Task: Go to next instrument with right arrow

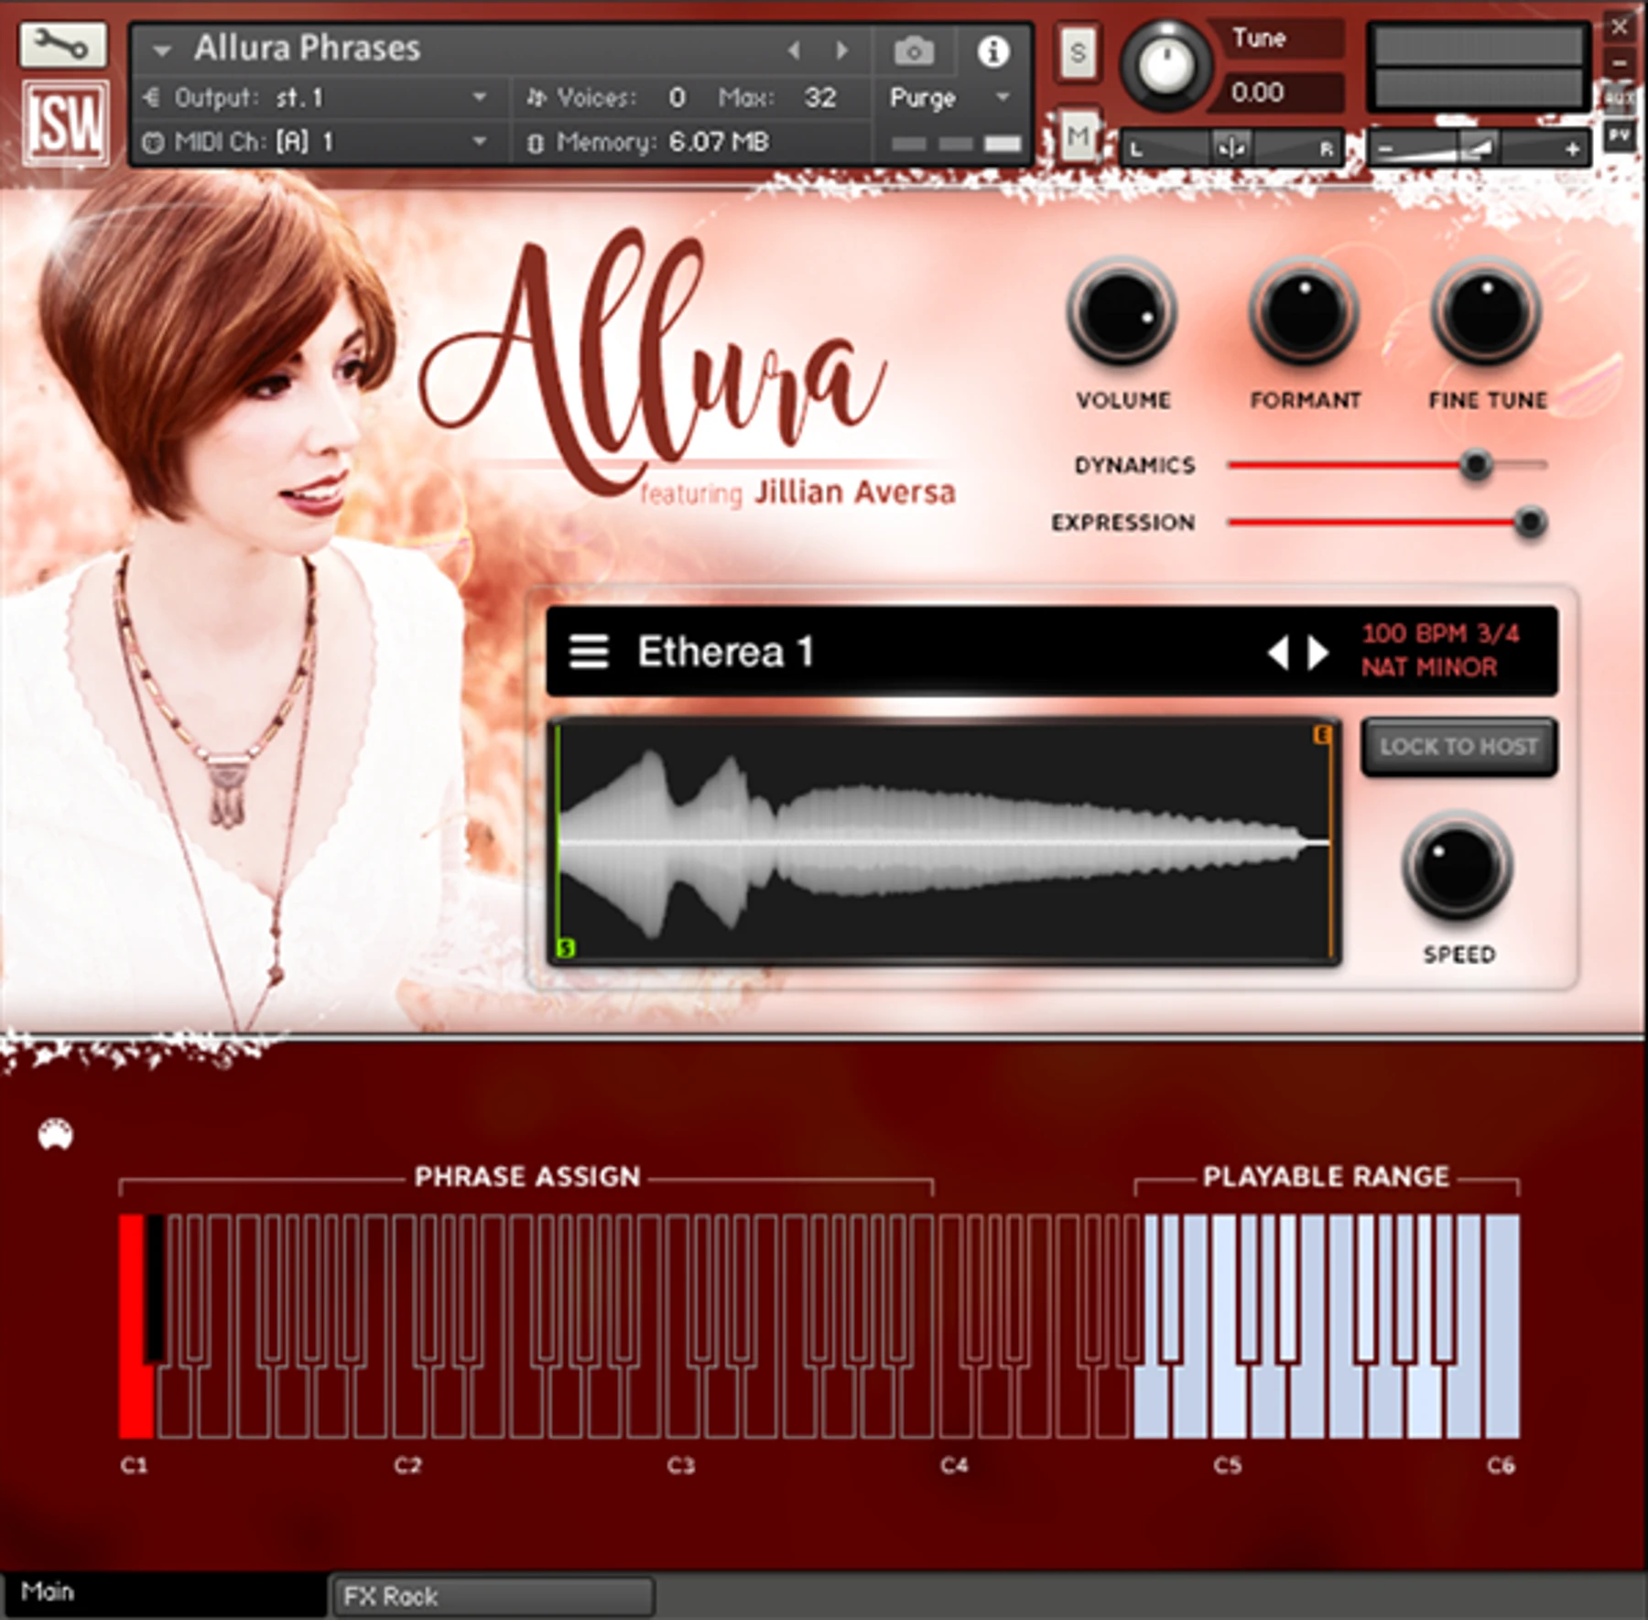Action: click(841, 50)
